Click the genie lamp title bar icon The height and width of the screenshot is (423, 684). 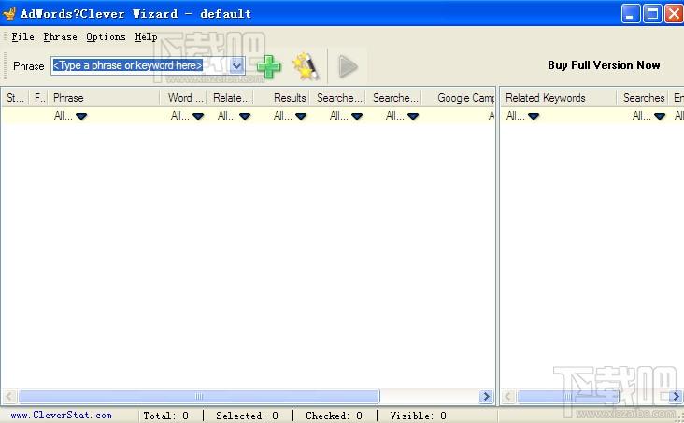point(9,13)
